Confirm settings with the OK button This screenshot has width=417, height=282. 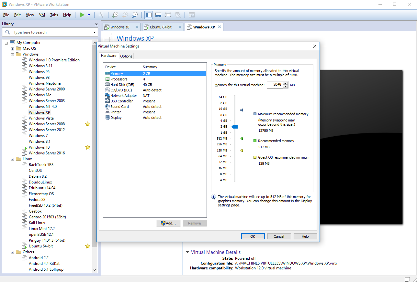[x=253, y=236]
